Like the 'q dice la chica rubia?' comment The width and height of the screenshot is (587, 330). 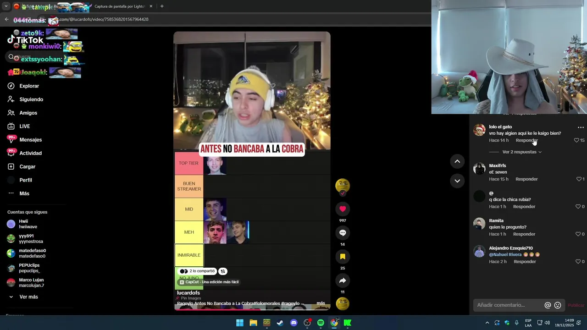point(578,207)
